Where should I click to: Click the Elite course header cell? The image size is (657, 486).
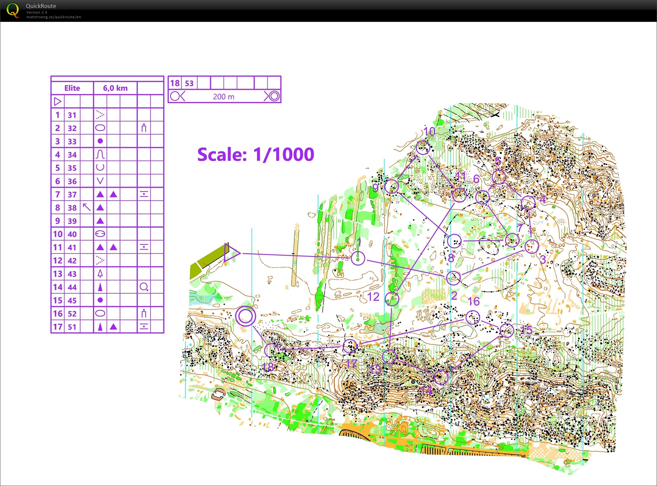[72, 88]
